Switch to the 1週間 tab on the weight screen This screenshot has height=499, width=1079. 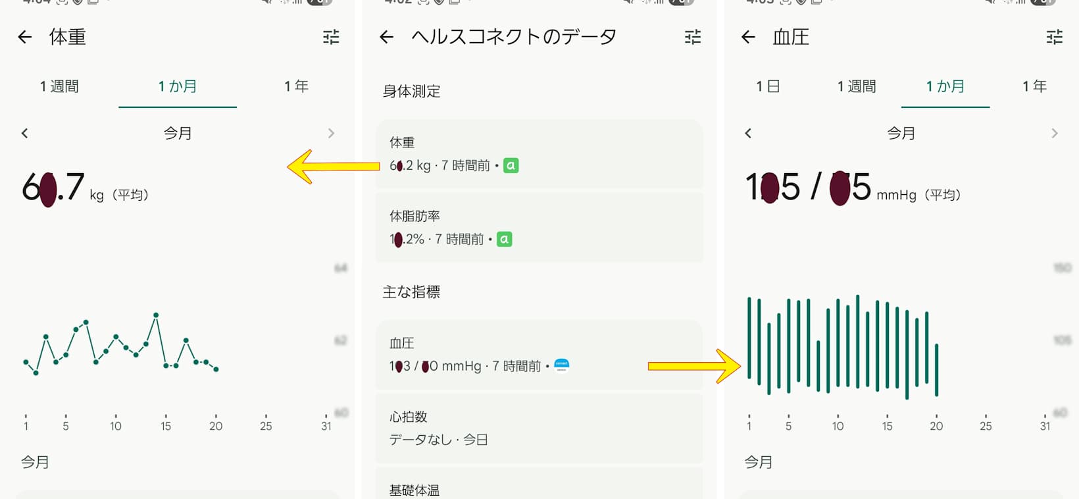[x=60, y=86]
